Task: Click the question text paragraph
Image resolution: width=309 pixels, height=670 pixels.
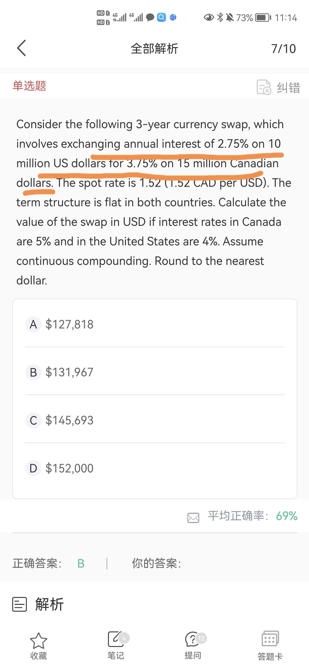Action: (153, 202)
